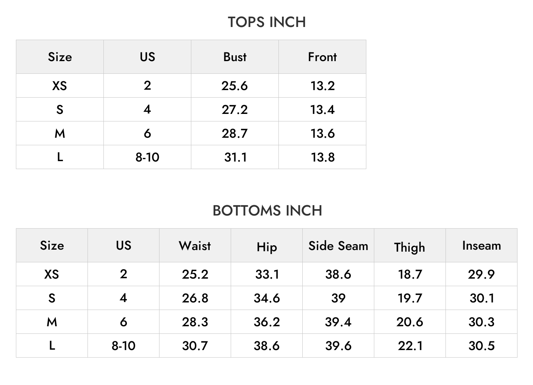Select front value 13.4 for size S

pos(323,110)
